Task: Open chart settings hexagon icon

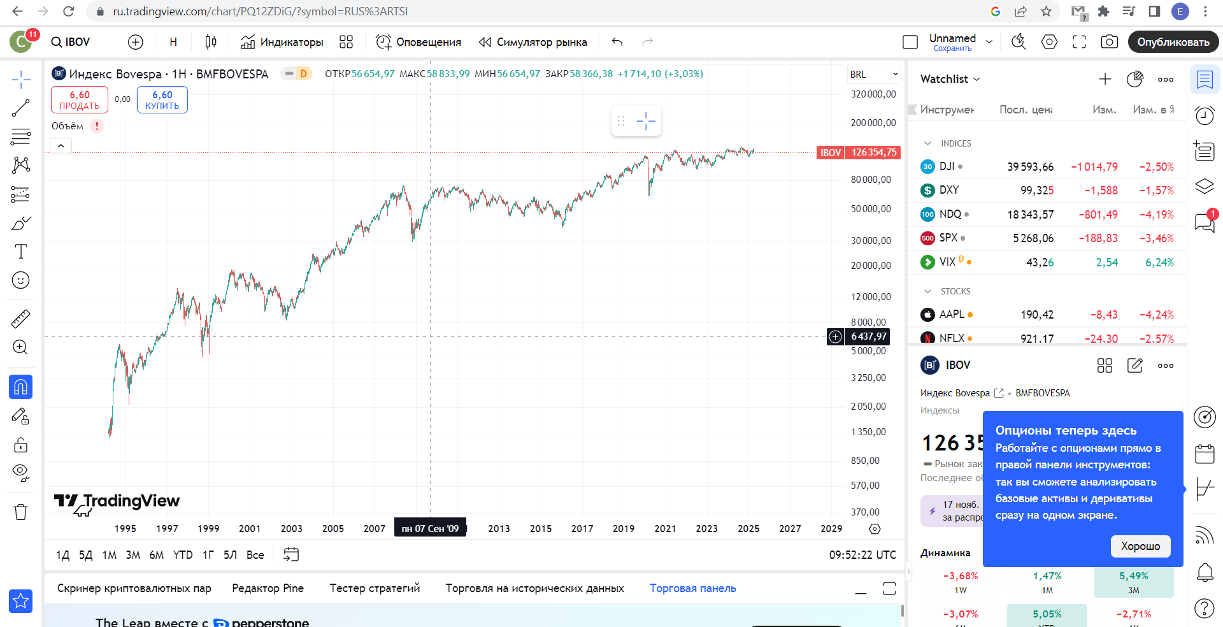Action: [x=1049, y=42]
